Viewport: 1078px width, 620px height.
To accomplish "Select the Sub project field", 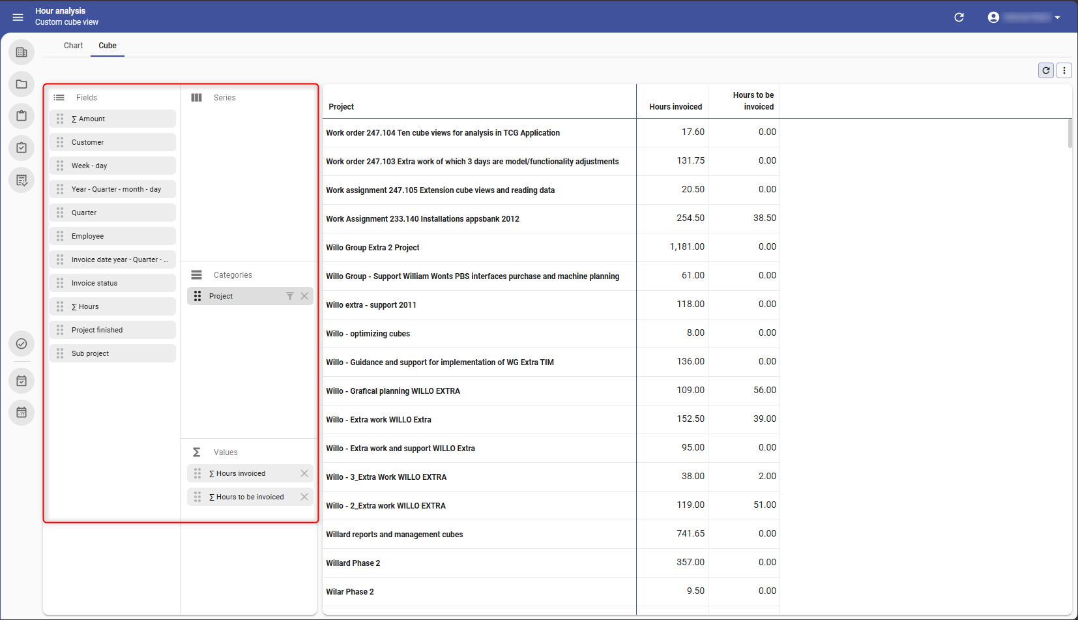I will tap(113, 353).
